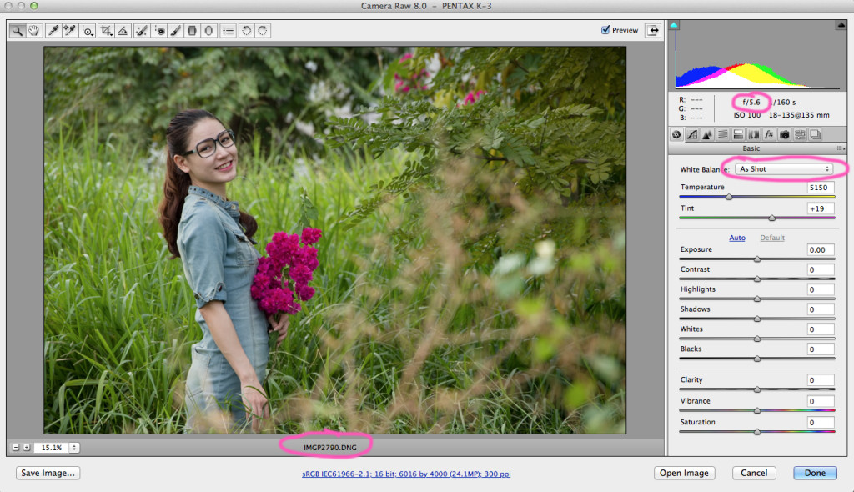Open the Camera Raw preferences dialog

[229, 31]
